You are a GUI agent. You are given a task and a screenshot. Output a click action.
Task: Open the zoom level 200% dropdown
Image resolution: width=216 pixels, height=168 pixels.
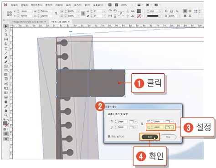pos(132,5)
